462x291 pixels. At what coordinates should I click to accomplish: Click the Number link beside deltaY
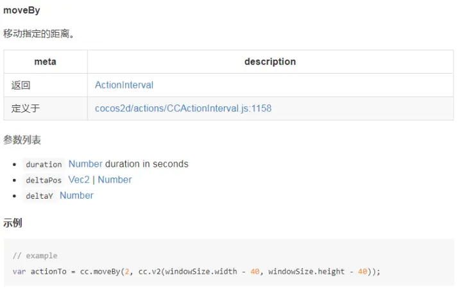point(76,195)
